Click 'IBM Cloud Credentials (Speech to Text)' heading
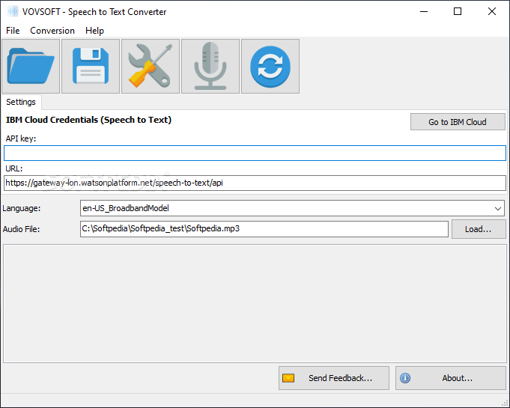 pos(88,120)
